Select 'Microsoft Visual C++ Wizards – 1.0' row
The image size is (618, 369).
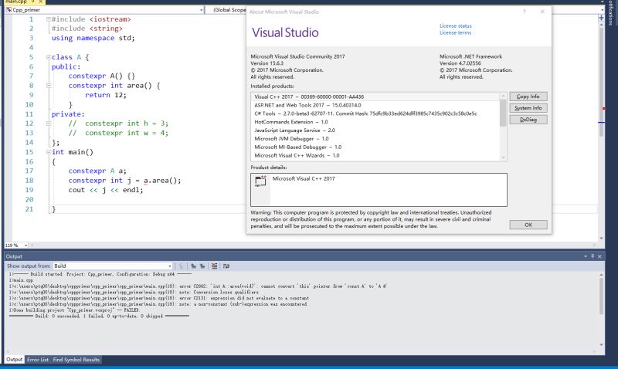point(375,156)
